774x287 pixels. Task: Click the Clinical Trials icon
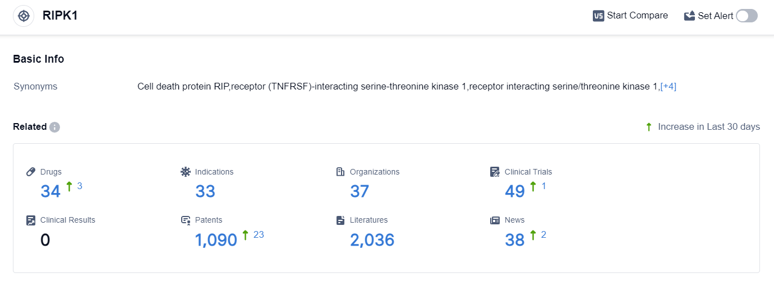[495, 172]
